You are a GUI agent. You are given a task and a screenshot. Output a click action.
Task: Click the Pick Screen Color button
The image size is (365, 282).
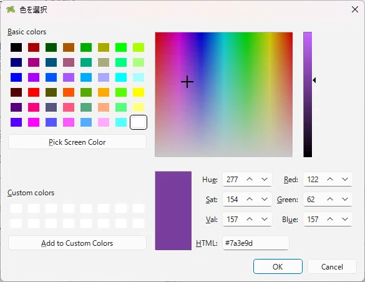pos(77,142)
